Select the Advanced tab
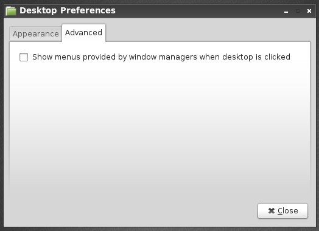Screen dimensions: 319x231 pos(83,33)
